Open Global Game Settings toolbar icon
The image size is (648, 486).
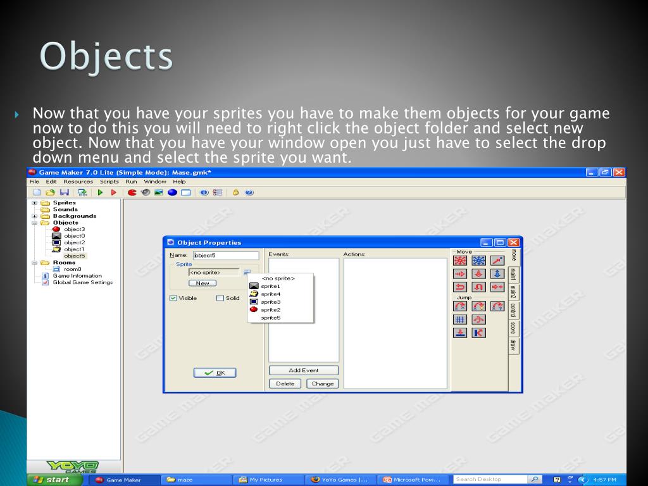click(218, 192)
